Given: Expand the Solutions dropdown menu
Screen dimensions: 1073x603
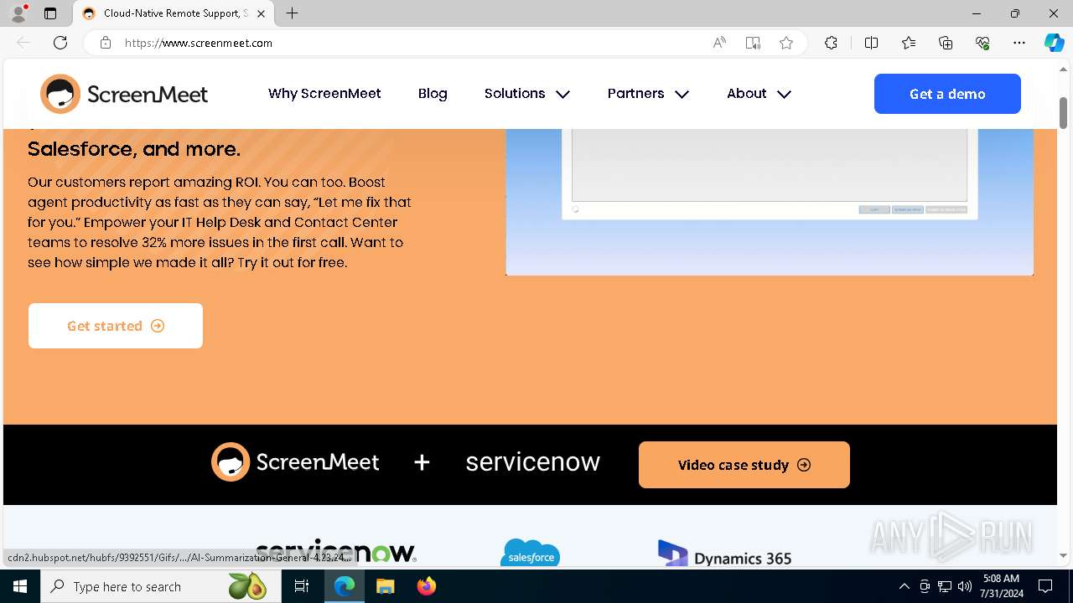Looking at the screenshot, I should point(527,94).
